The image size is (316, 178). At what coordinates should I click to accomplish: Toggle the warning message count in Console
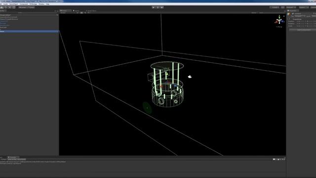click(x=279, y=159)
